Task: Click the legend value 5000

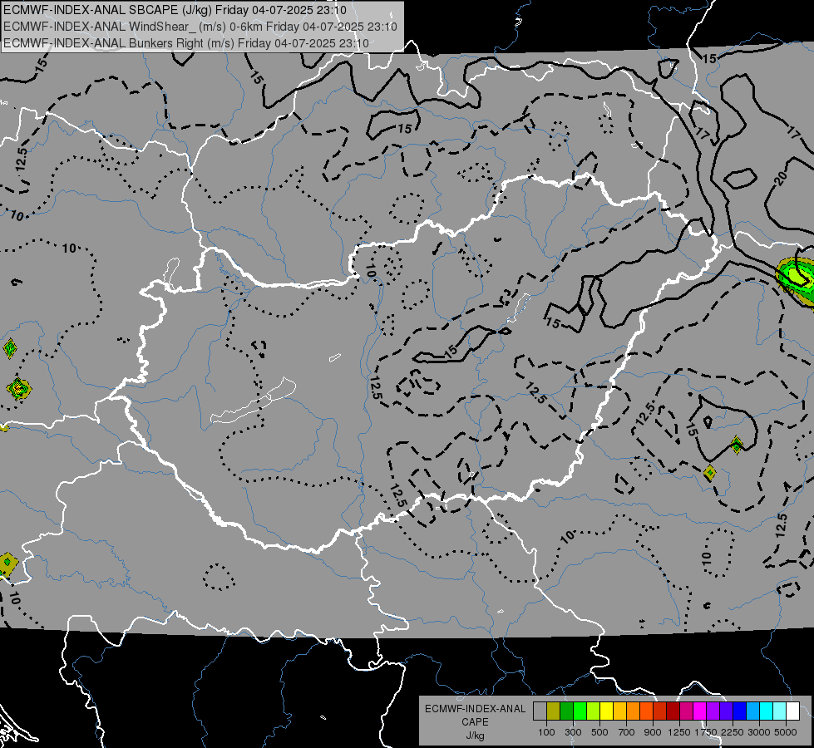Action: (786, 732)
